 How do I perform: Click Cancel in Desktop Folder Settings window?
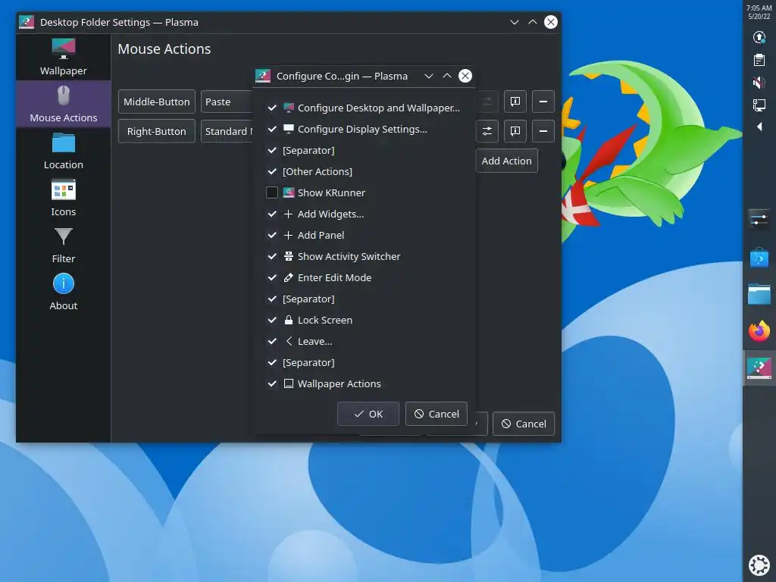coord(524,424)
